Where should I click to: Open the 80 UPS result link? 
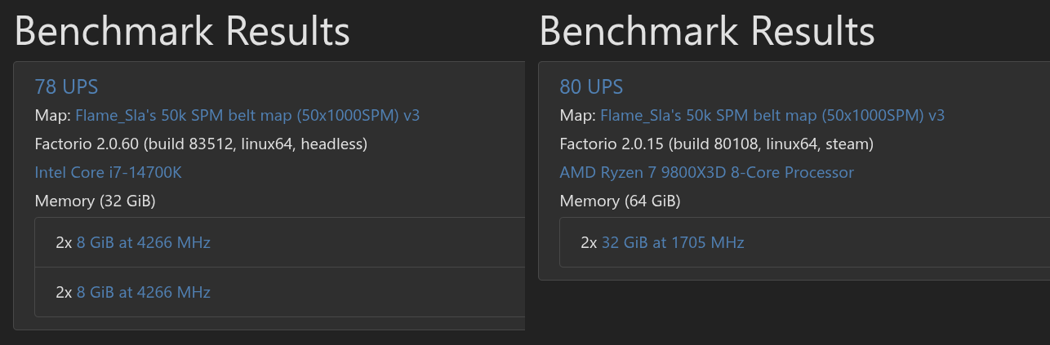point(591,86)
